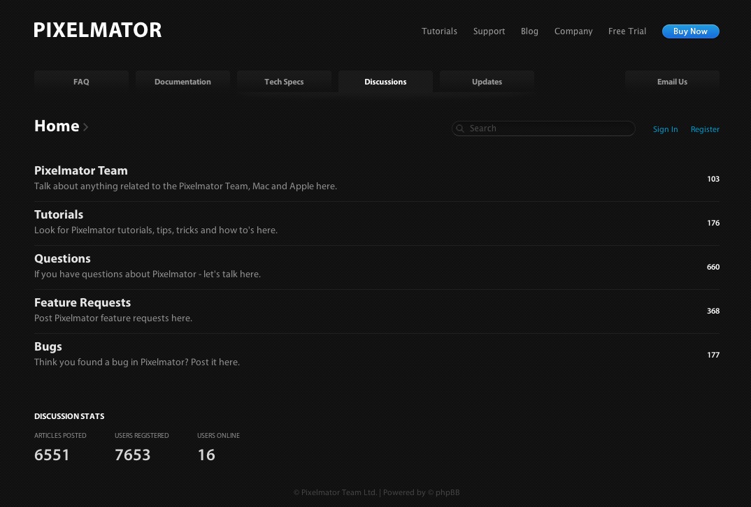The image size is (751, 507).
Task: Switch to the FAQ tab
Action: (x=81, y=82)
